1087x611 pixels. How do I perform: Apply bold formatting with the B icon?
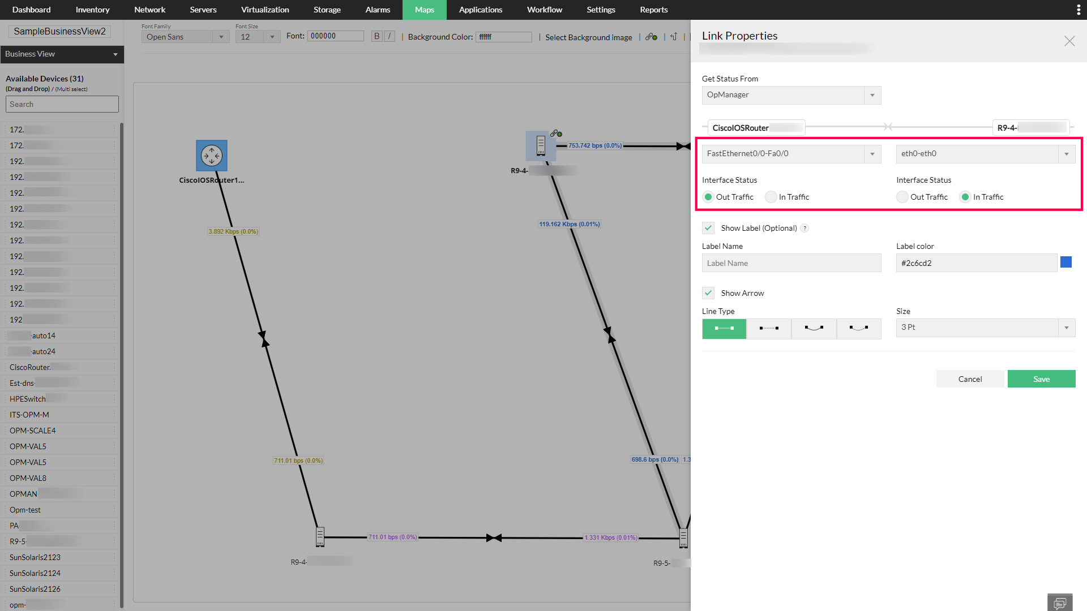376,36
